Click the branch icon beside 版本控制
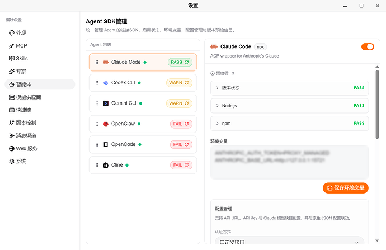 pos(12,123)
